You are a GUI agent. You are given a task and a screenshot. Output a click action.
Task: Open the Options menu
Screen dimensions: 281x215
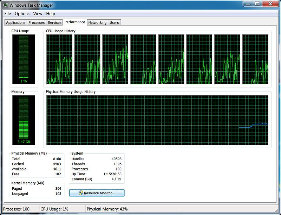point(22,13)
